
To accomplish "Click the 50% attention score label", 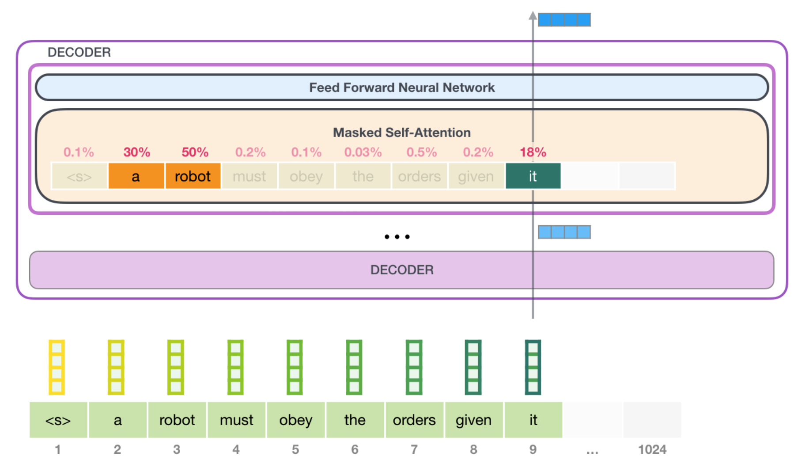I will tap(195, 152).
